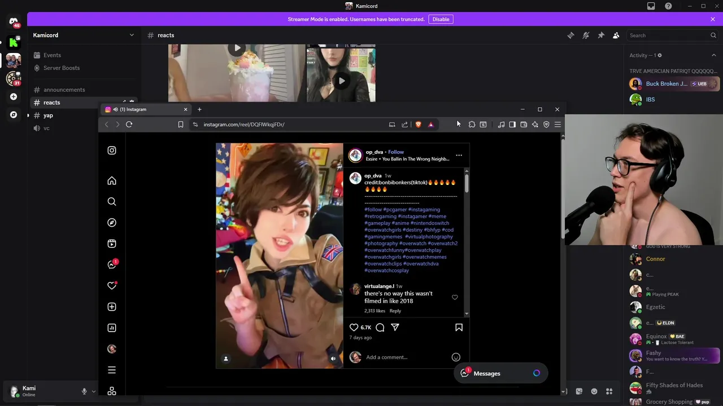The width and height of the screenshot is (723, 406).
Task: Toggle the Discord microphone mute
Action: 84,391
